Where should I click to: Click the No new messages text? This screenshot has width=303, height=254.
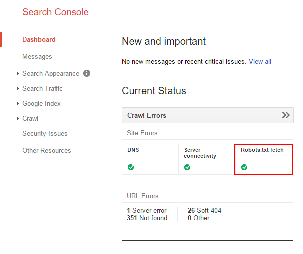tap(184, 61)
